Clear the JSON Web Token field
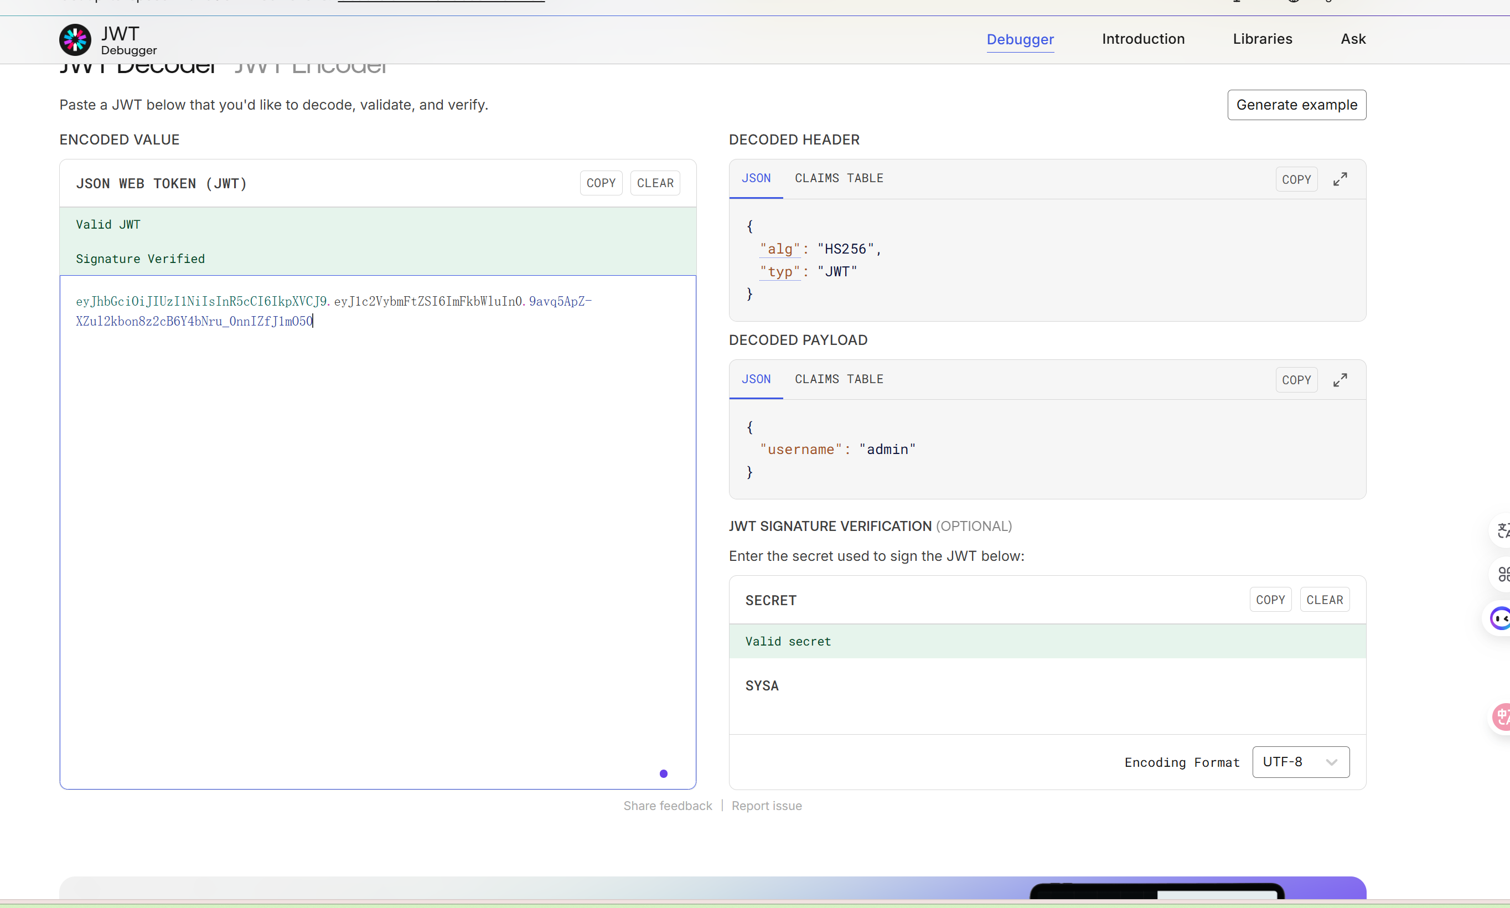The image size is (1510, 908). point(654,183)
